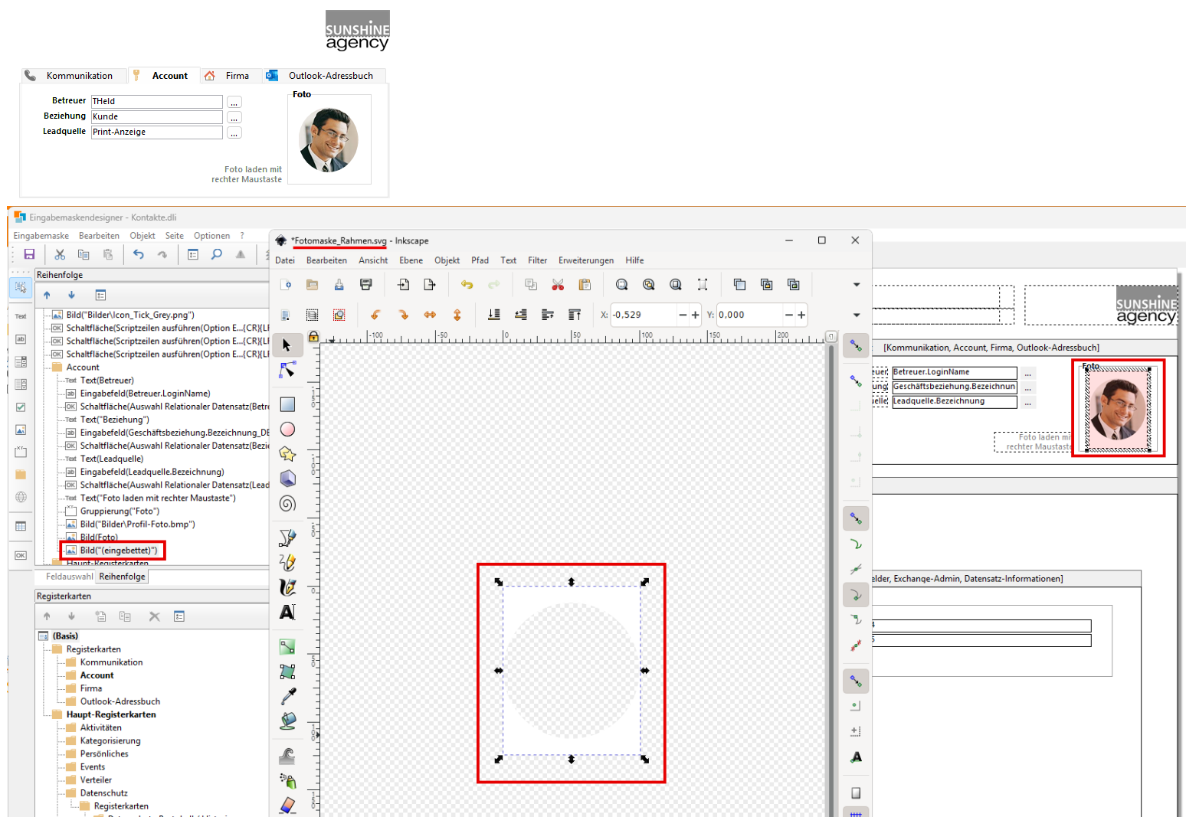Screen dimensions: 1186x817
Task: Toggle the guide lock at ruler corner
Action: 313,337
